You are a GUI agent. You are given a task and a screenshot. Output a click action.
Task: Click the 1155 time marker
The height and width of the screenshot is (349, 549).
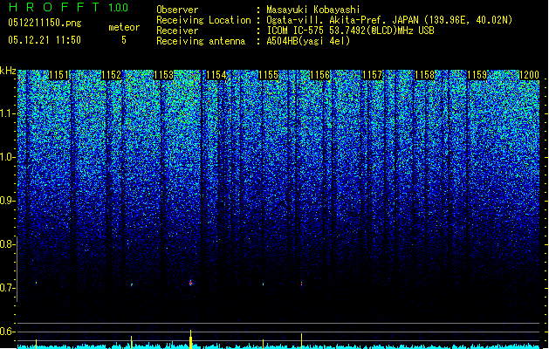pyautogui.click(x=268, y=75)
